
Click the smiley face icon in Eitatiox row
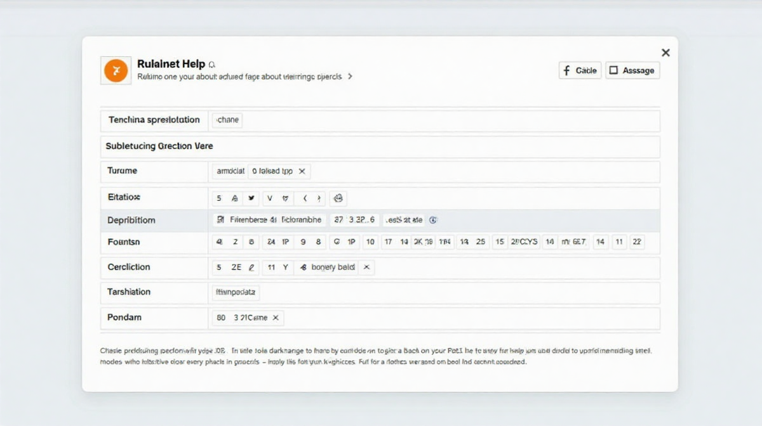338,198
